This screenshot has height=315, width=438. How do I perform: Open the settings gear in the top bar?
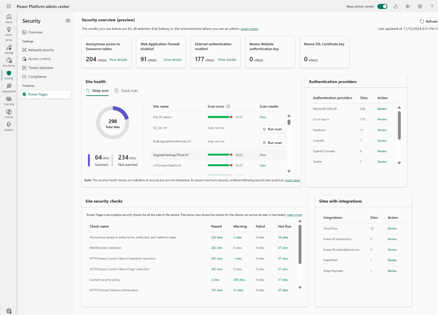[x=420, y=6]
